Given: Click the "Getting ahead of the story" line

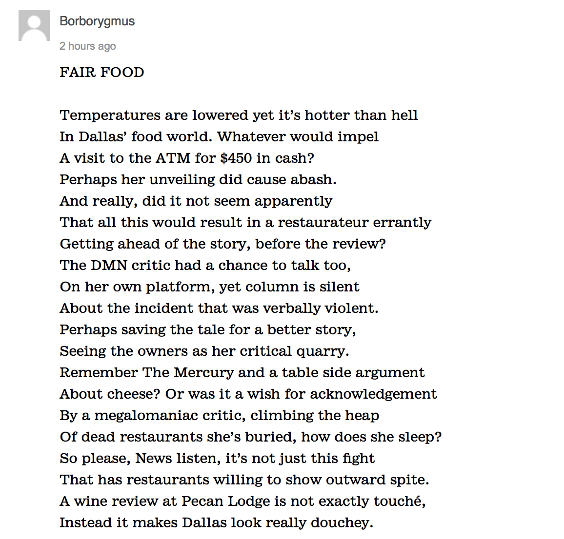Looking at the screenshot, I should 222,244.
